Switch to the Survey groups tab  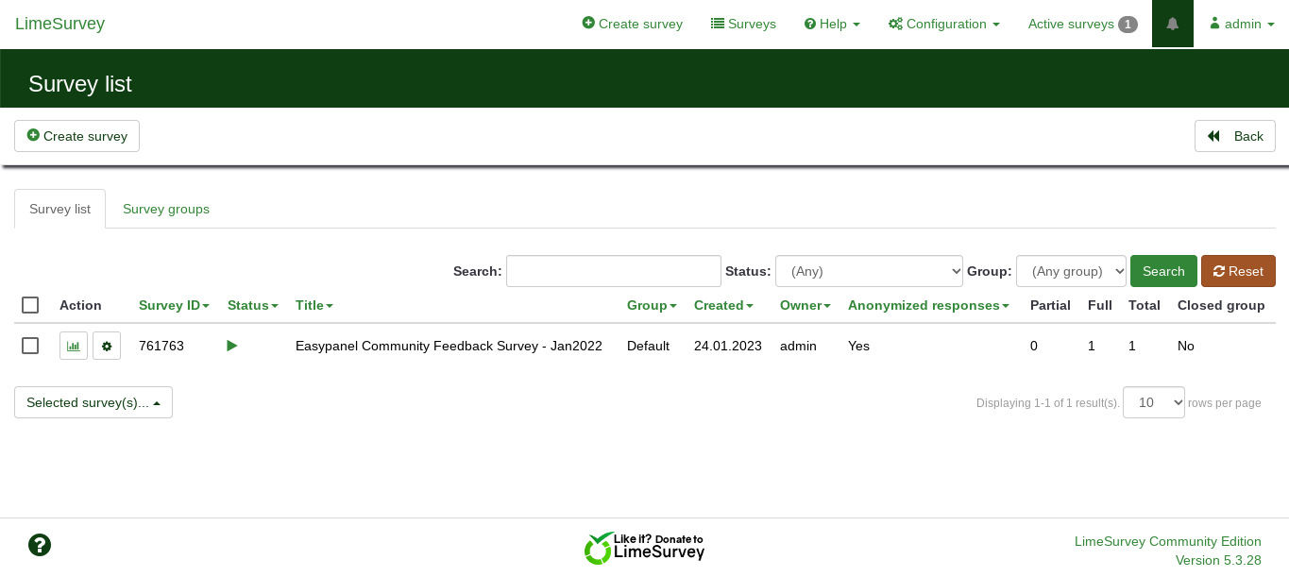[x=165, y=209]
